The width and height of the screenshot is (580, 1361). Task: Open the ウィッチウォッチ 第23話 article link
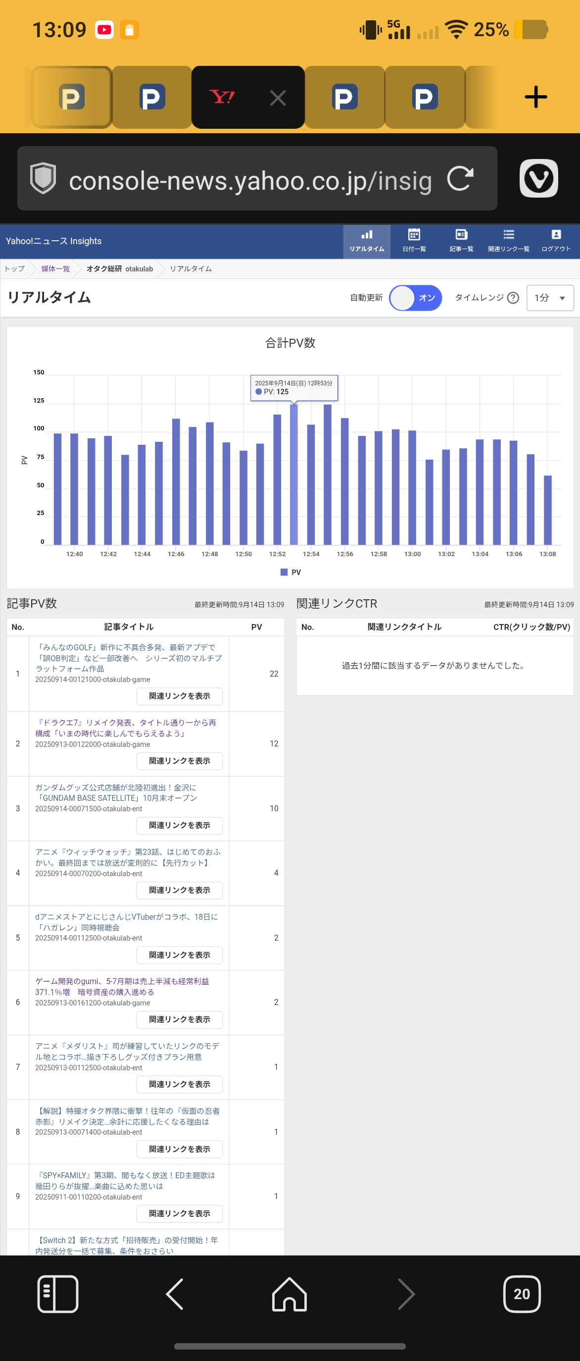(128, 857)
